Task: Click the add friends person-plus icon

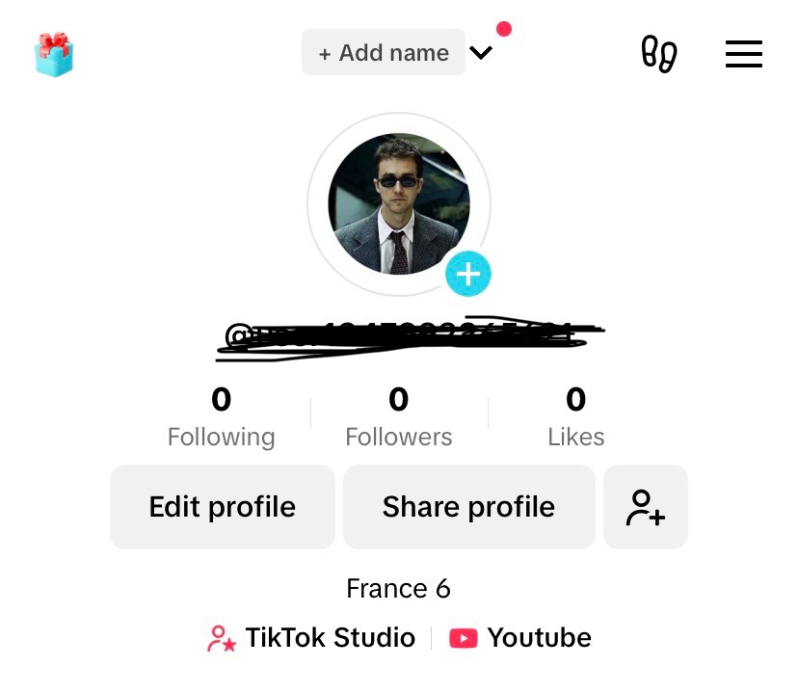Action: point(646,507)
